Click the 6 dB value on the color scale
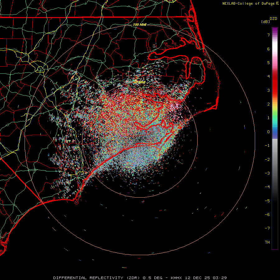 268,49
